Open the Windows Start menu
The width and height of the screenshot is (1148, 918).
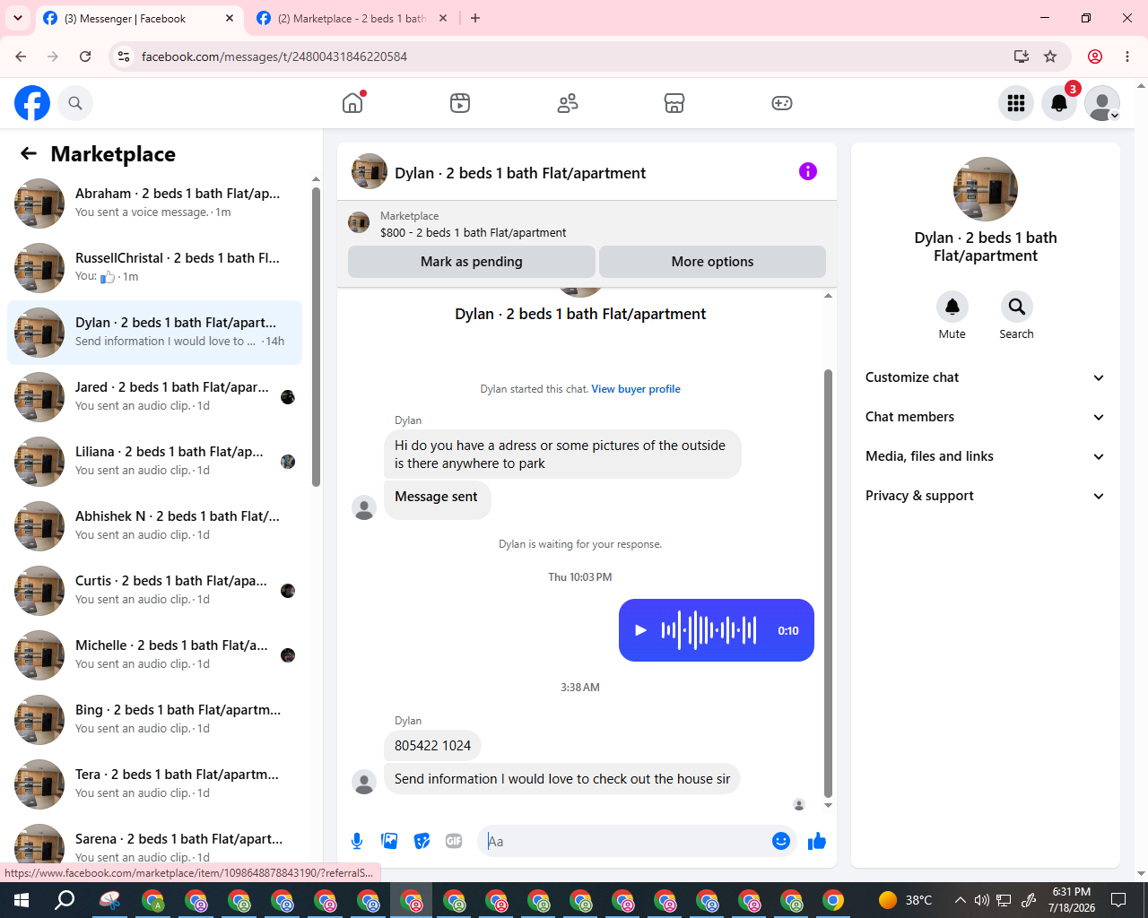click(x=22, y=900)
